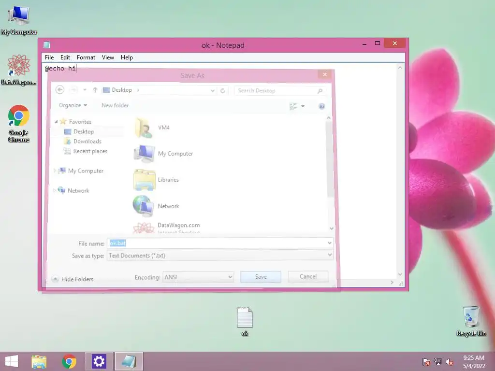Open the Recycle Bin

click(471, 321)
